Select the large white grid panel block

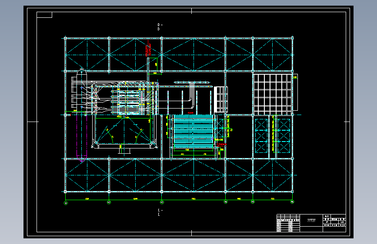(273, 94)
